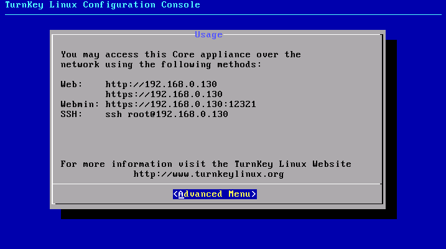Click the http://192.168.0.130 web address

tap(161, 84)
